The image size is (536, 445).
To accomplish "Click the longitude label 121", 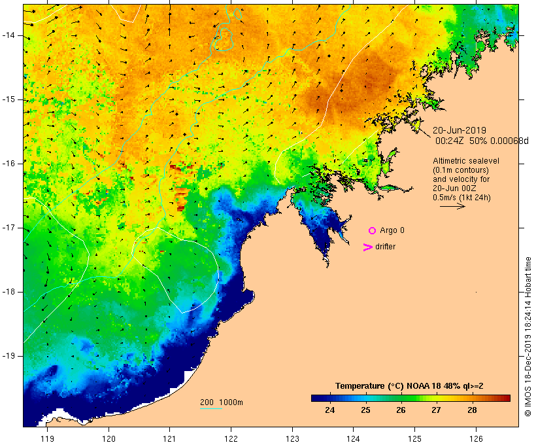I will [170, 439].
